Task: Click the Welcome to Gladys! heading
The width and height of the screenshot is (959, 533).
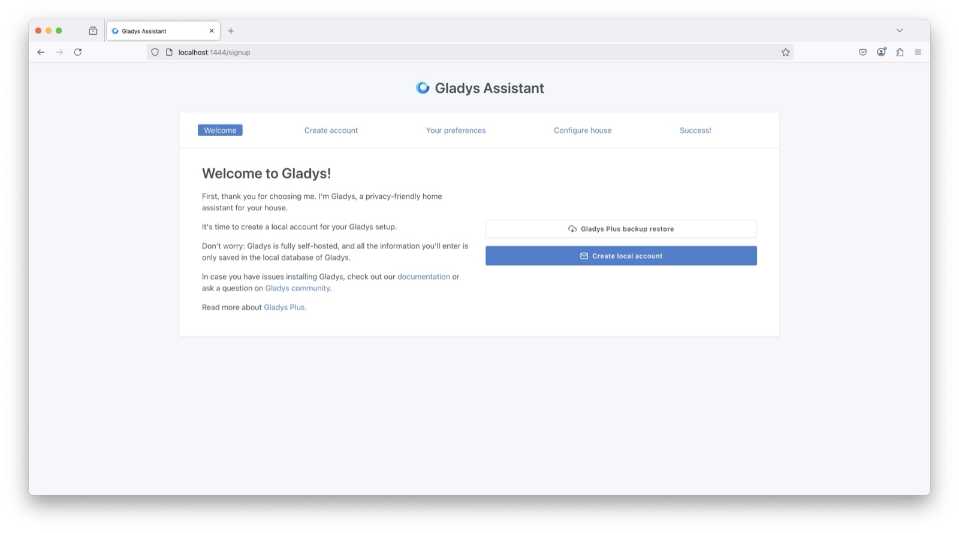Action: tap(266, 174)
